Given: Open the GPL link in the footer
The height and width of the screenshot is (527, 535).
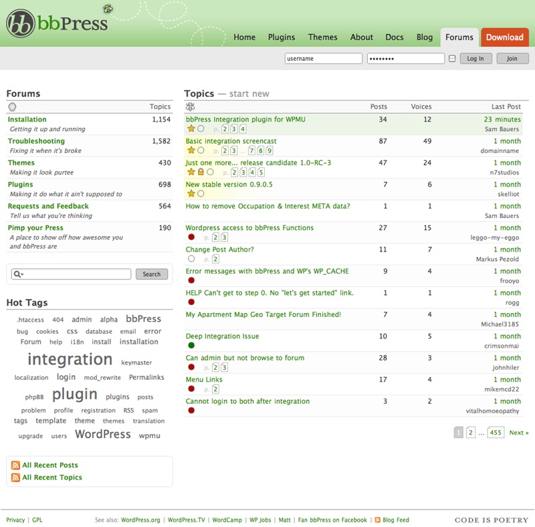Looking at the screenshot, I should point(37,520).
